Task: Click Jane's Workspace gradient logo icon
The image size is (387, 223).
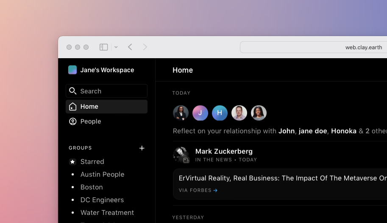Action: point(72,70)
